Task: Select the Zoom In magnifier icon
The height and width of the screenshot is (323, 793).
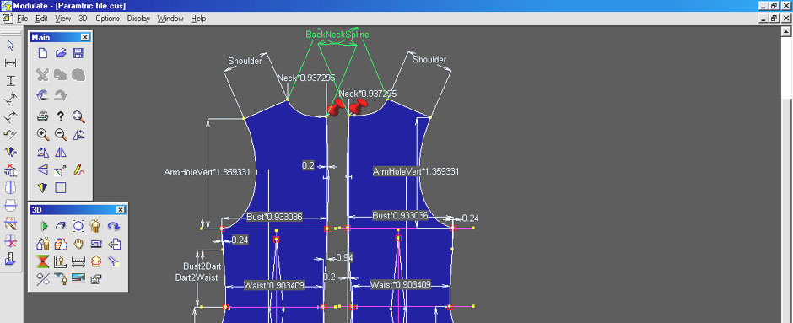Action: click(43, 134)
